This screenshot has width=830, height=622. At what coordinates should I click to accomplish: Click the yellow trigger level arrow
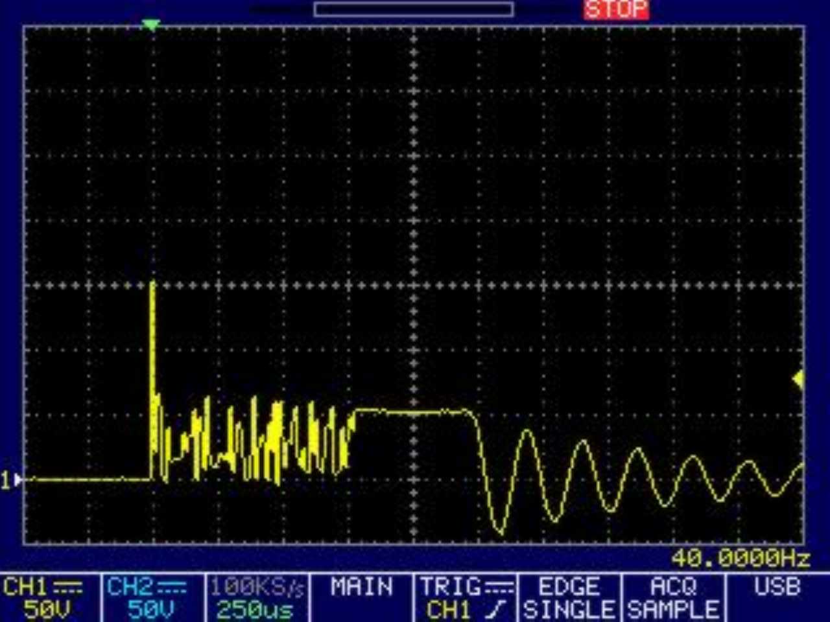point(799,380)
